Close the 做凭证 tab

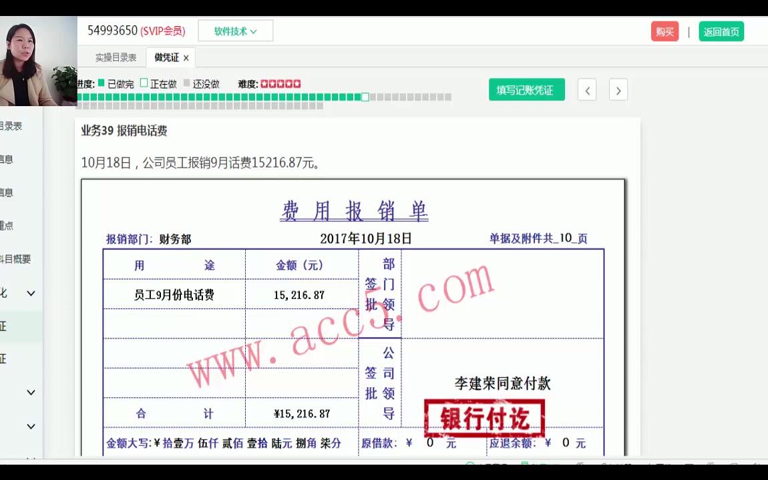click(x=186, y=57)
